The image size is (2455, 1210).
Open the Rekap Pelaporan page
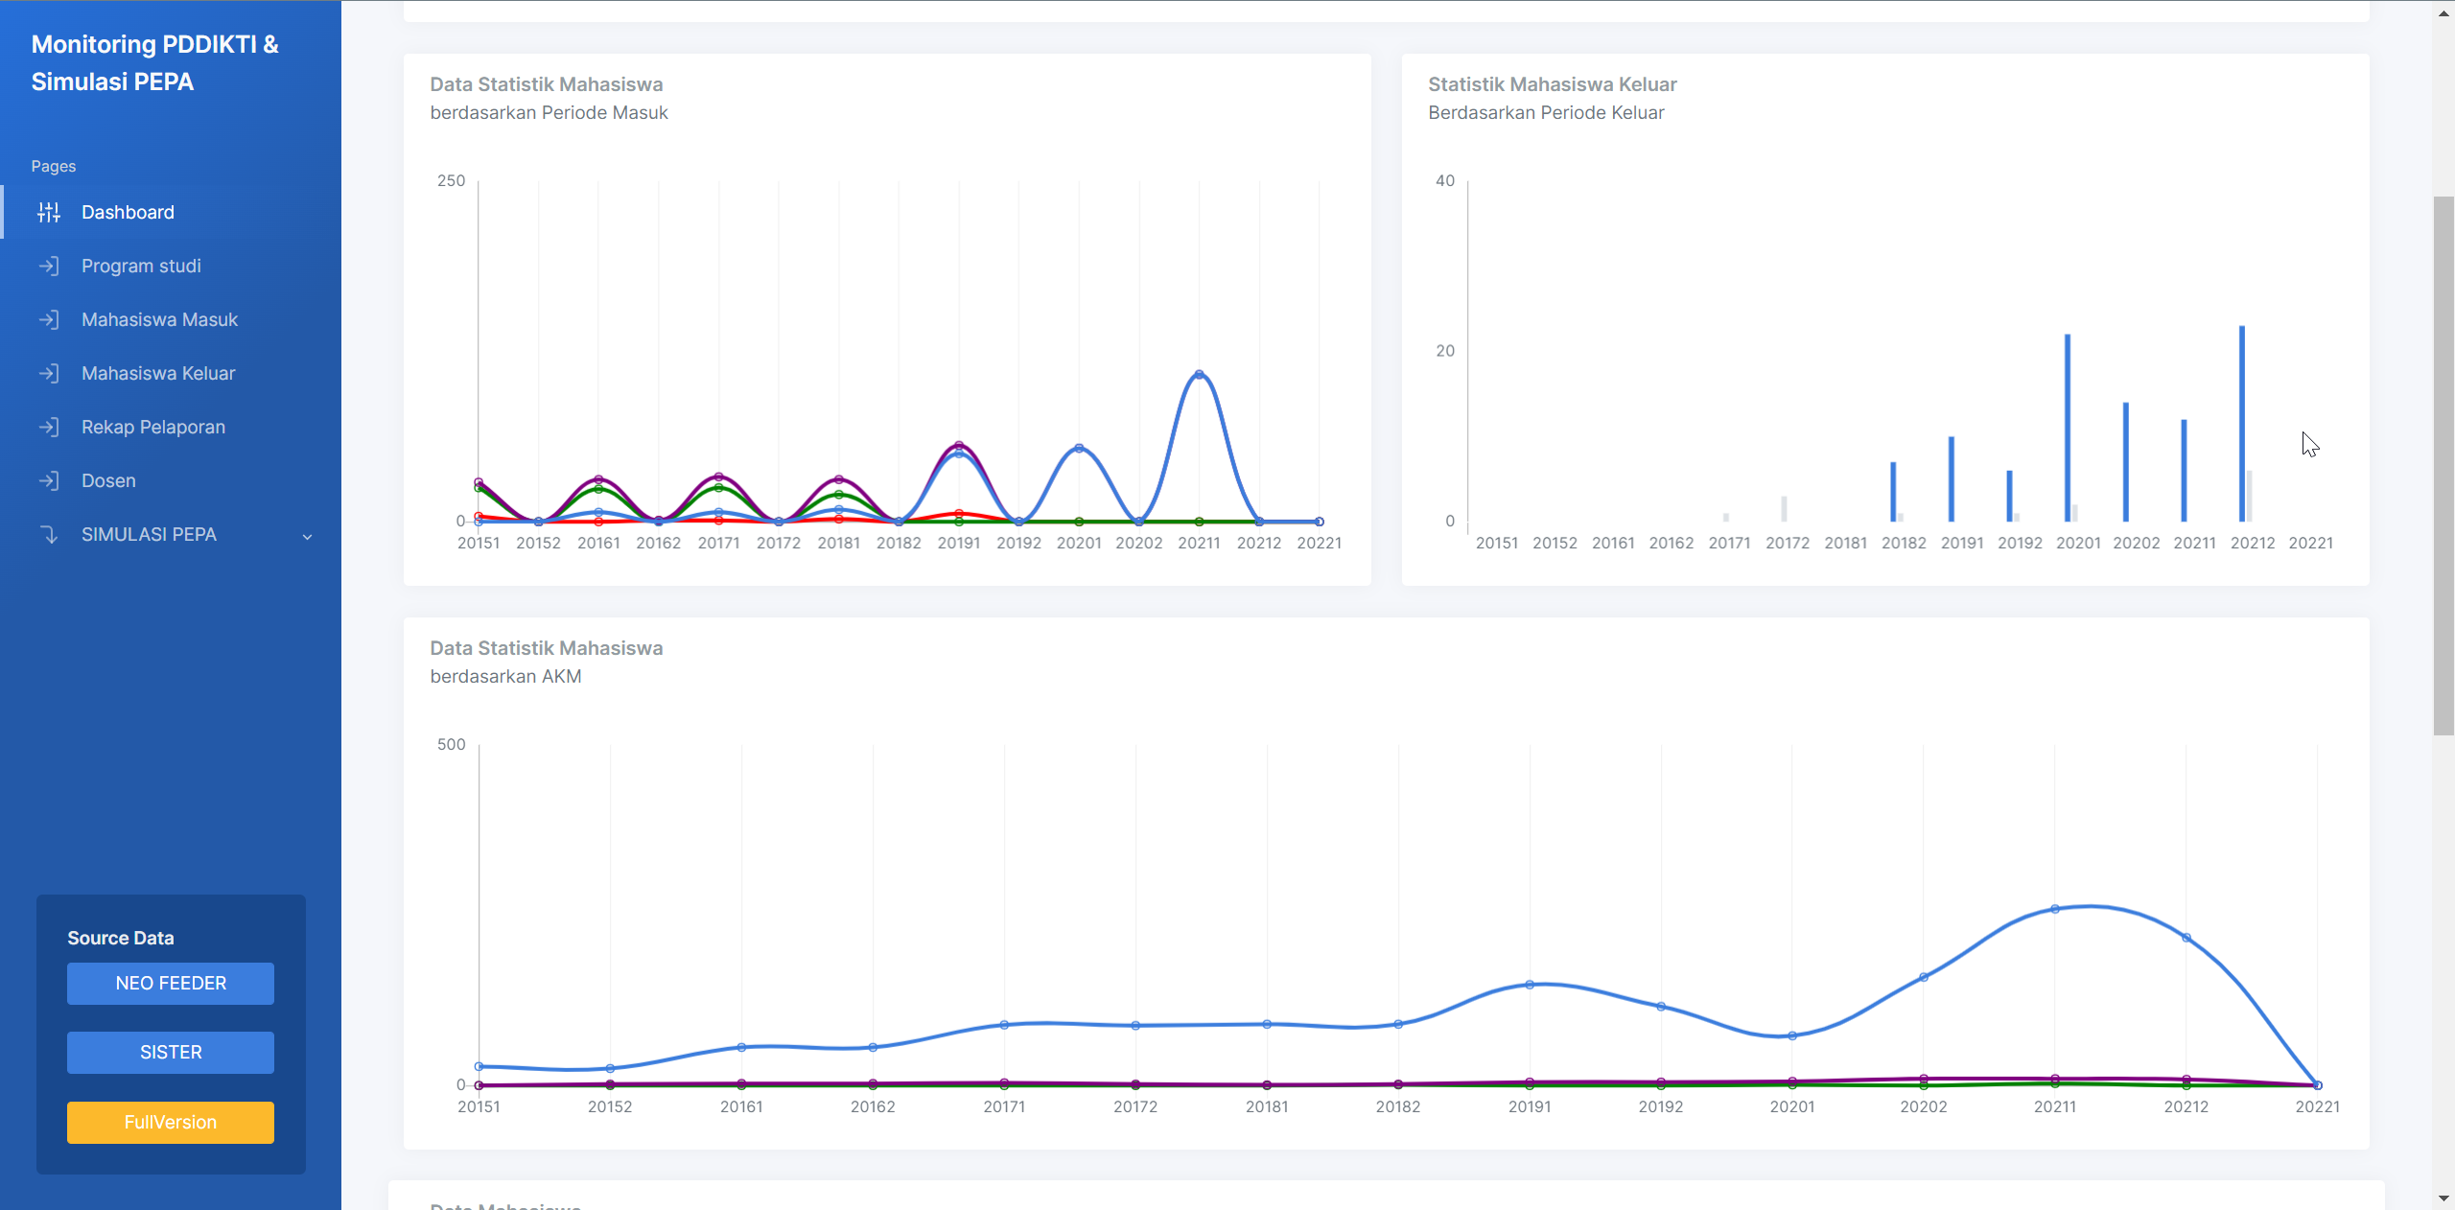[153, 427]
